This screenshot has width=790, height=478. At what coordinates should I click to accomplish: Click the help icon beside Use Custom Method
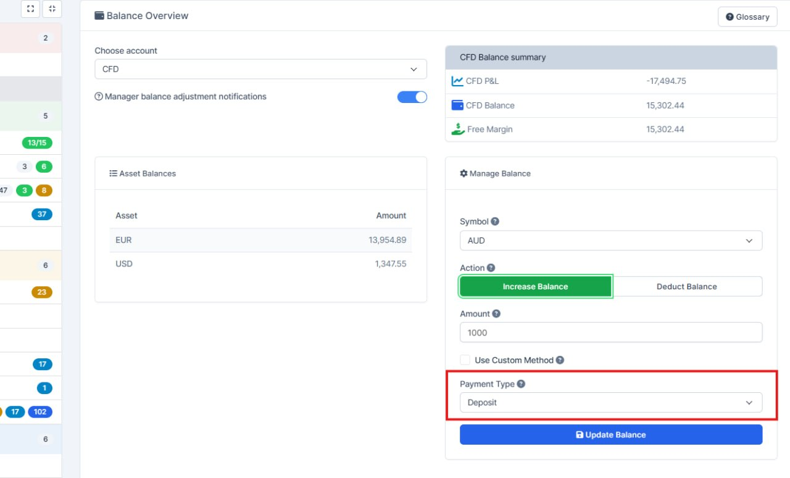pos(560,360)
